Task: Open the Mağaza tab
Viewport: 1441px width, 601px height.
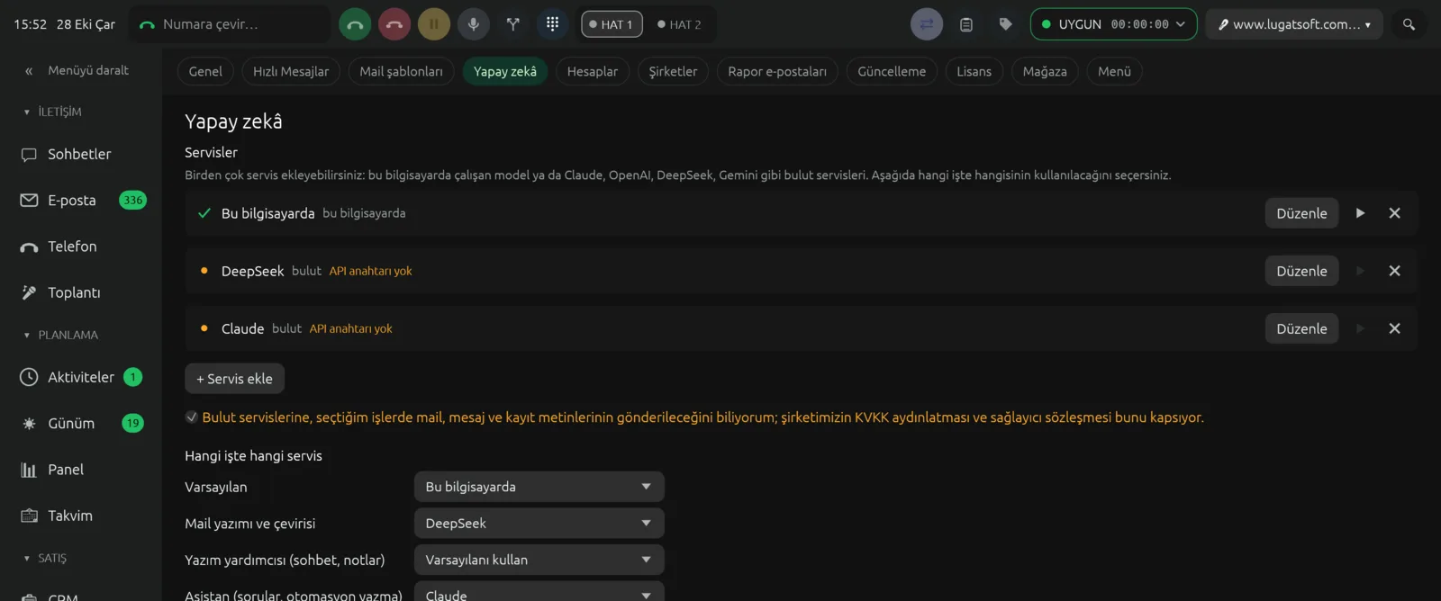Action: [1045, 71]
